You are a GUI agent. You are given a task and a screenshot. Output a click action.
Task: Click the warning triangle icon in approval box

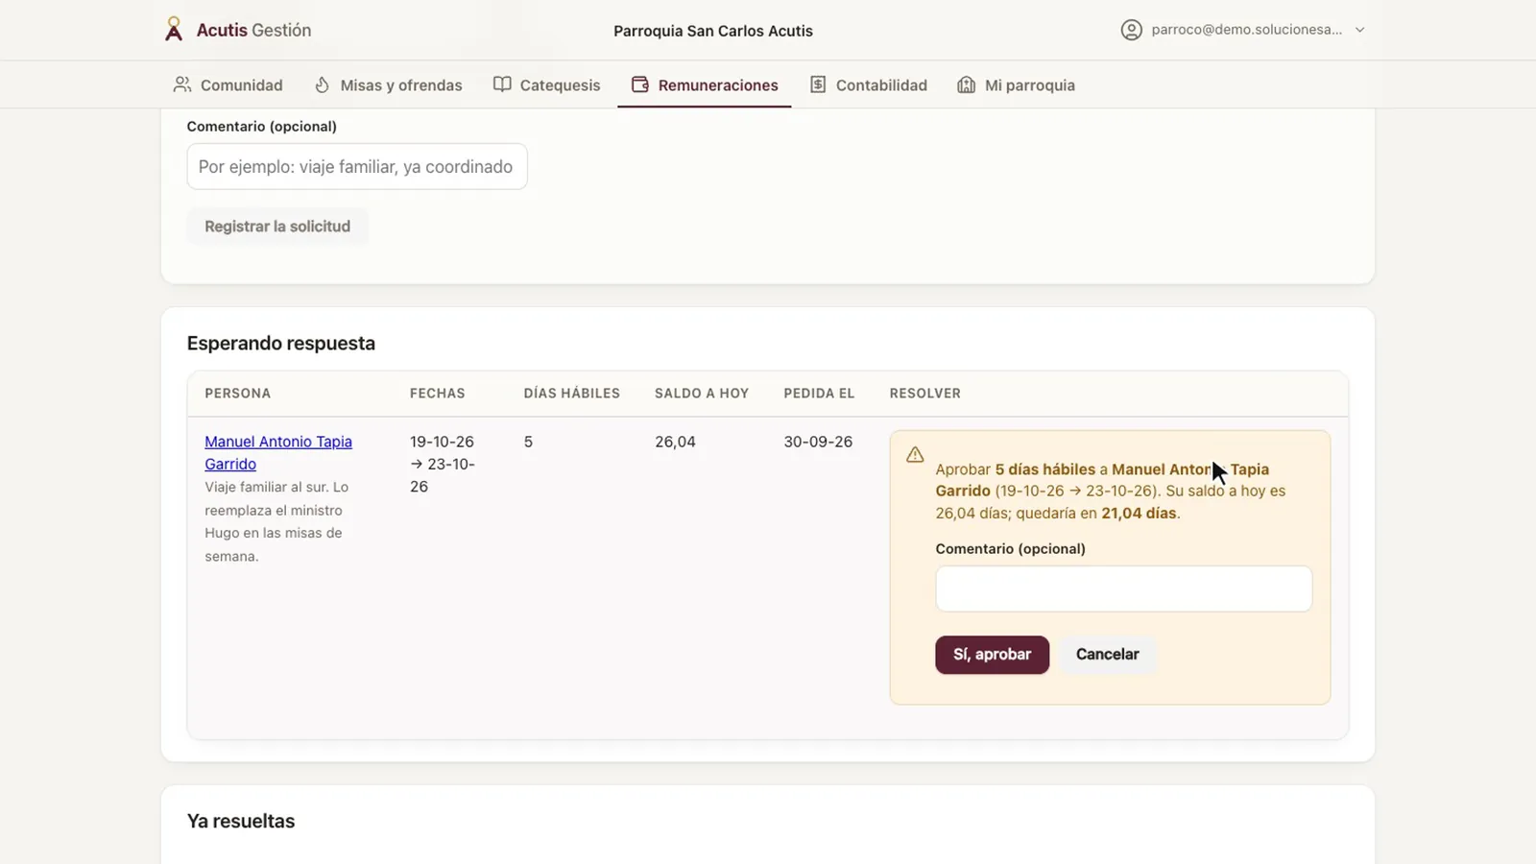[915, 454]
